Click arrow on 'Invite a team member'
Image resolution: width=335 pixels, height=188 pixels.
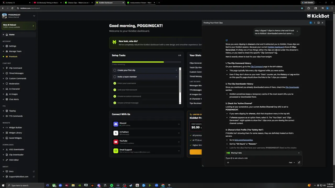[x=176, y=77]
